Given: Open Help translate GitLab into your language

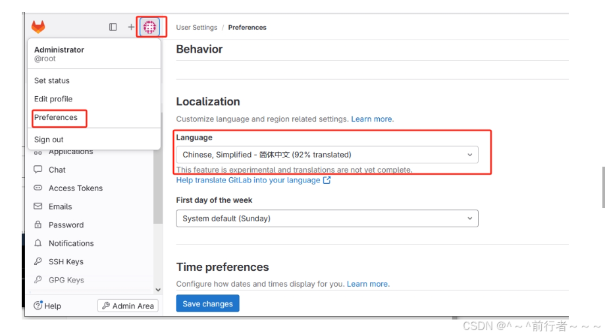Looking at the screenshot, I should pyautogui.click(x=248, y=180).
